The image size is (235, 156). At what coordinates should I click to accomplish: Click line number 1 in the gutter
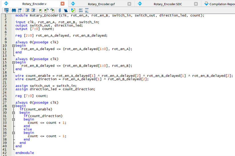tap(5, 15)
